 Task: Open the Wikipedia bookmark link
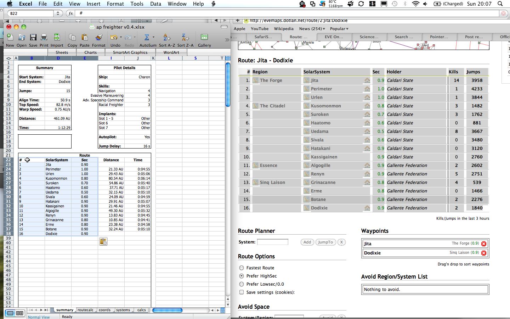point(284,29)
